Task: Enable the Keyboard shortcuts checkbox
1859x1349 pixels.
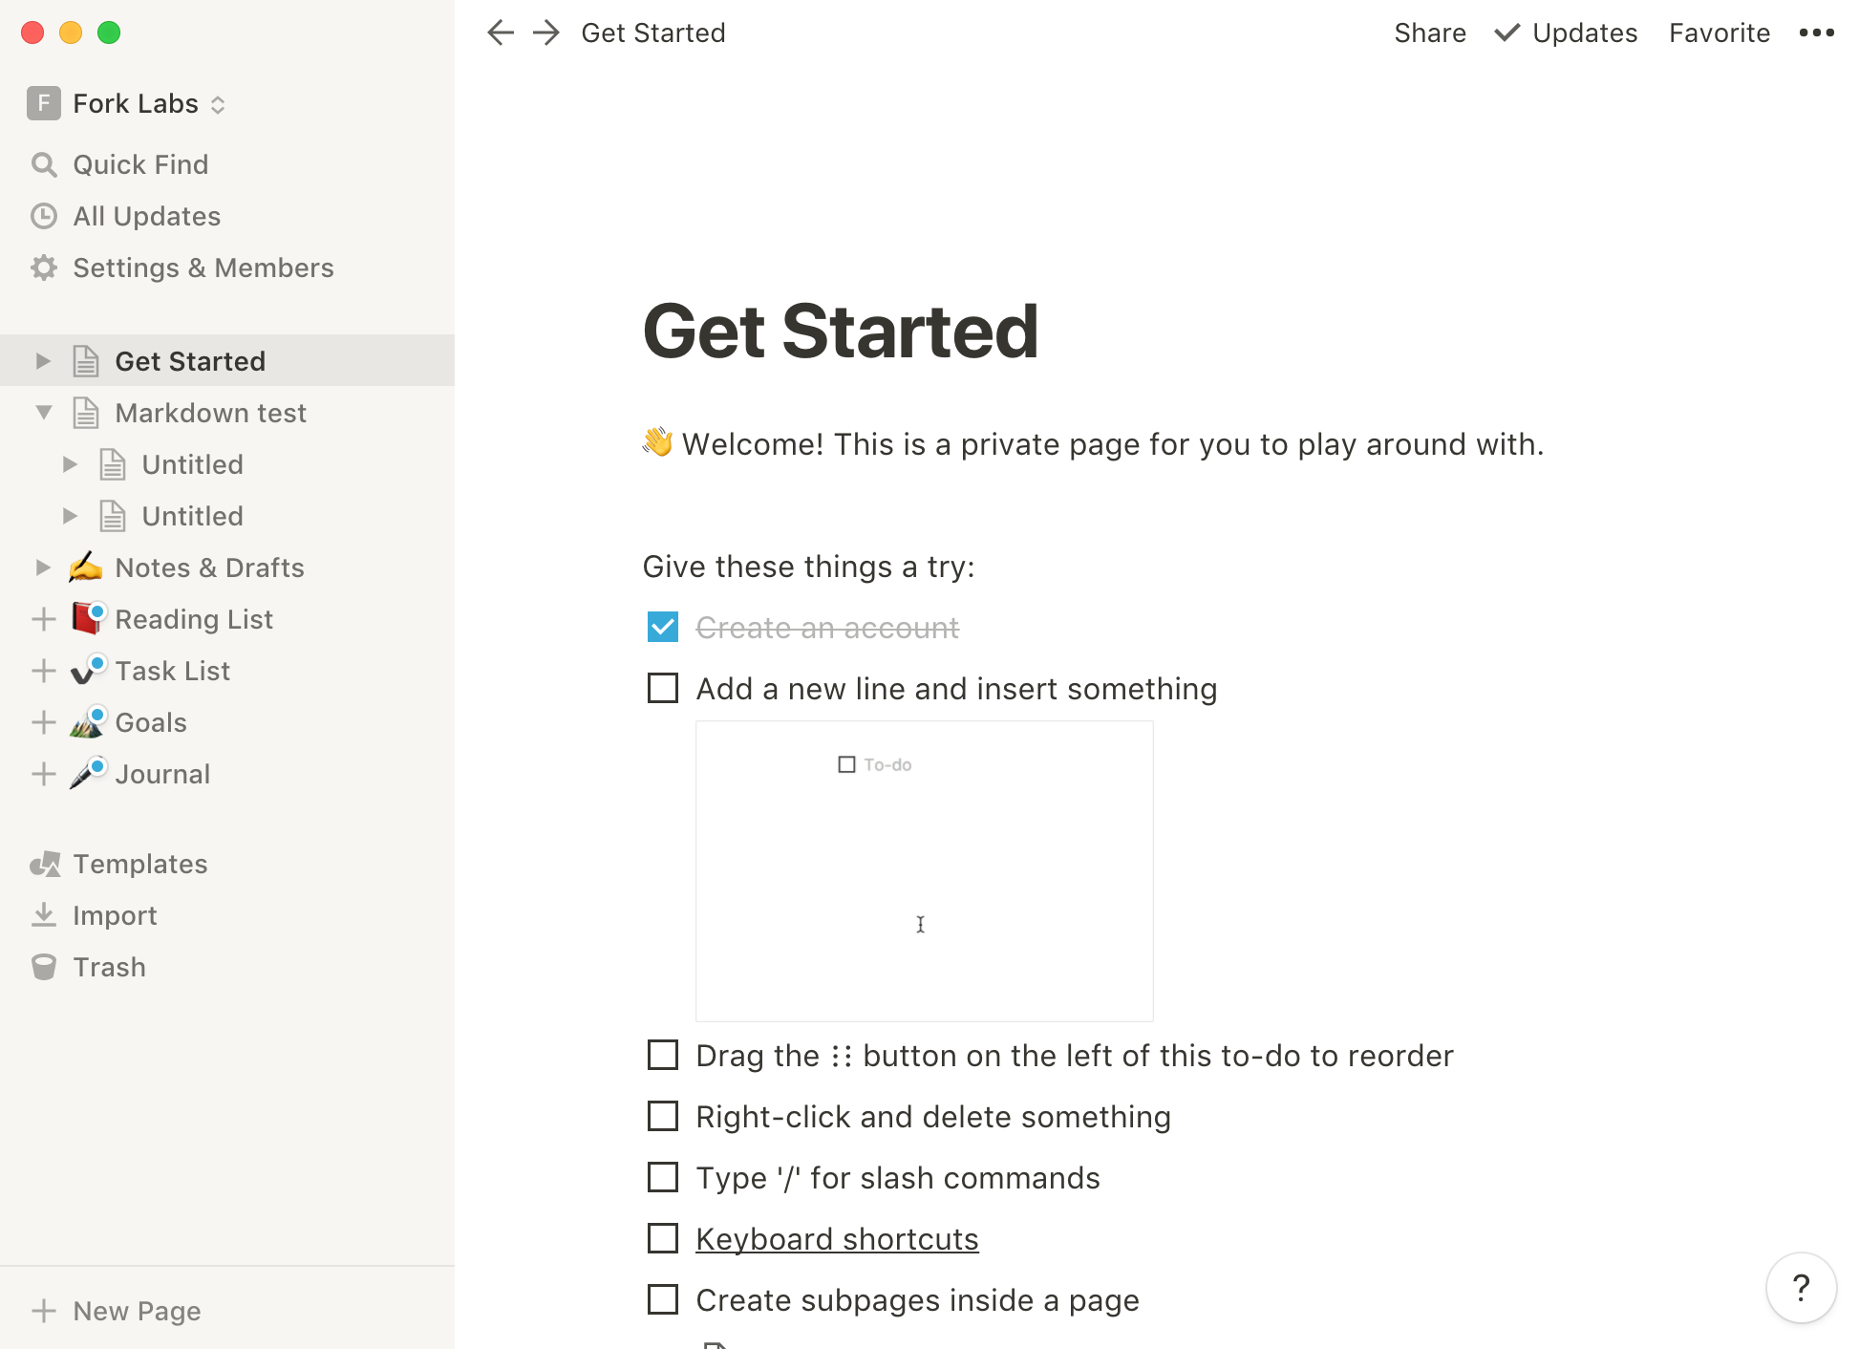Action: click(661, 1238)
